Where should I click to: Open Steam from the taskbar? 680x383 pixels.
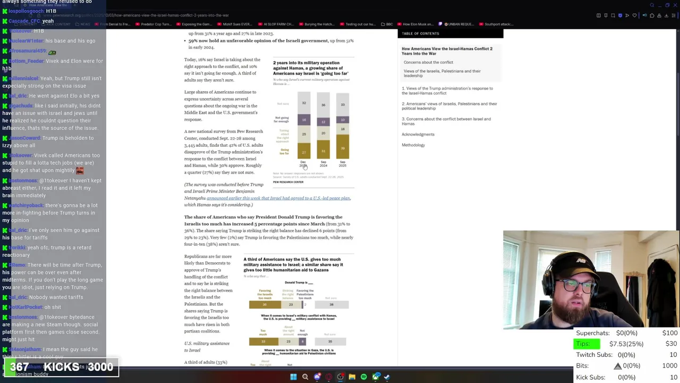(387, 377)
